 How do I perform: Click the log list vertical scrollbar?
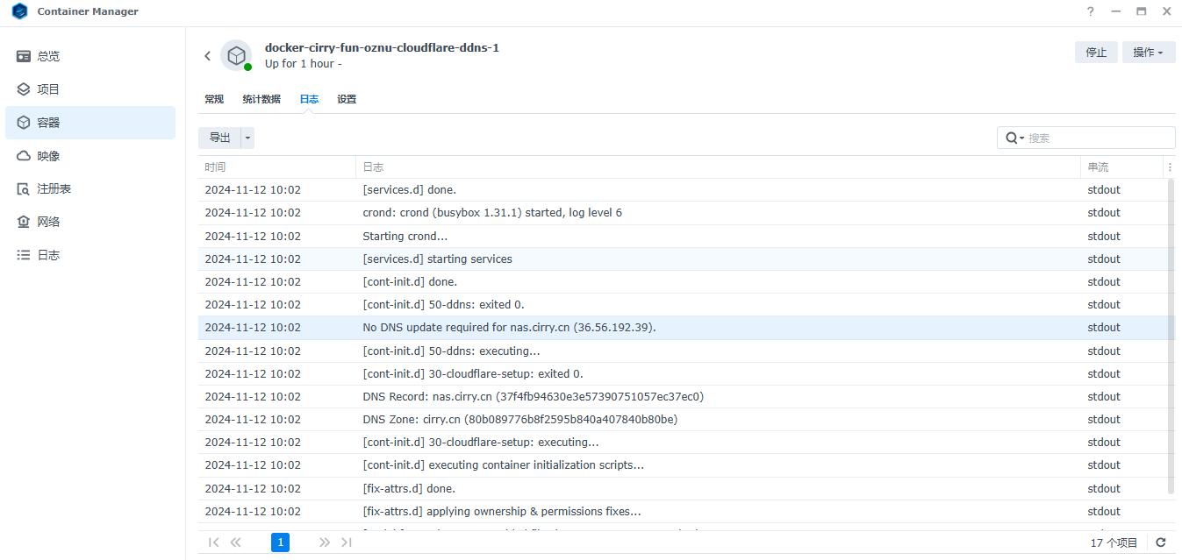(x=1171, y=333)
